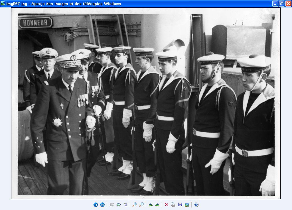Close the image viewer window
Screen dimensions: 292x210
(x=288, y=4)
